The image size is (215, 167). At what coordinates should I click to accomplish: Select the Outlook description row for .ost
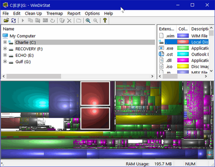(200, 54)
